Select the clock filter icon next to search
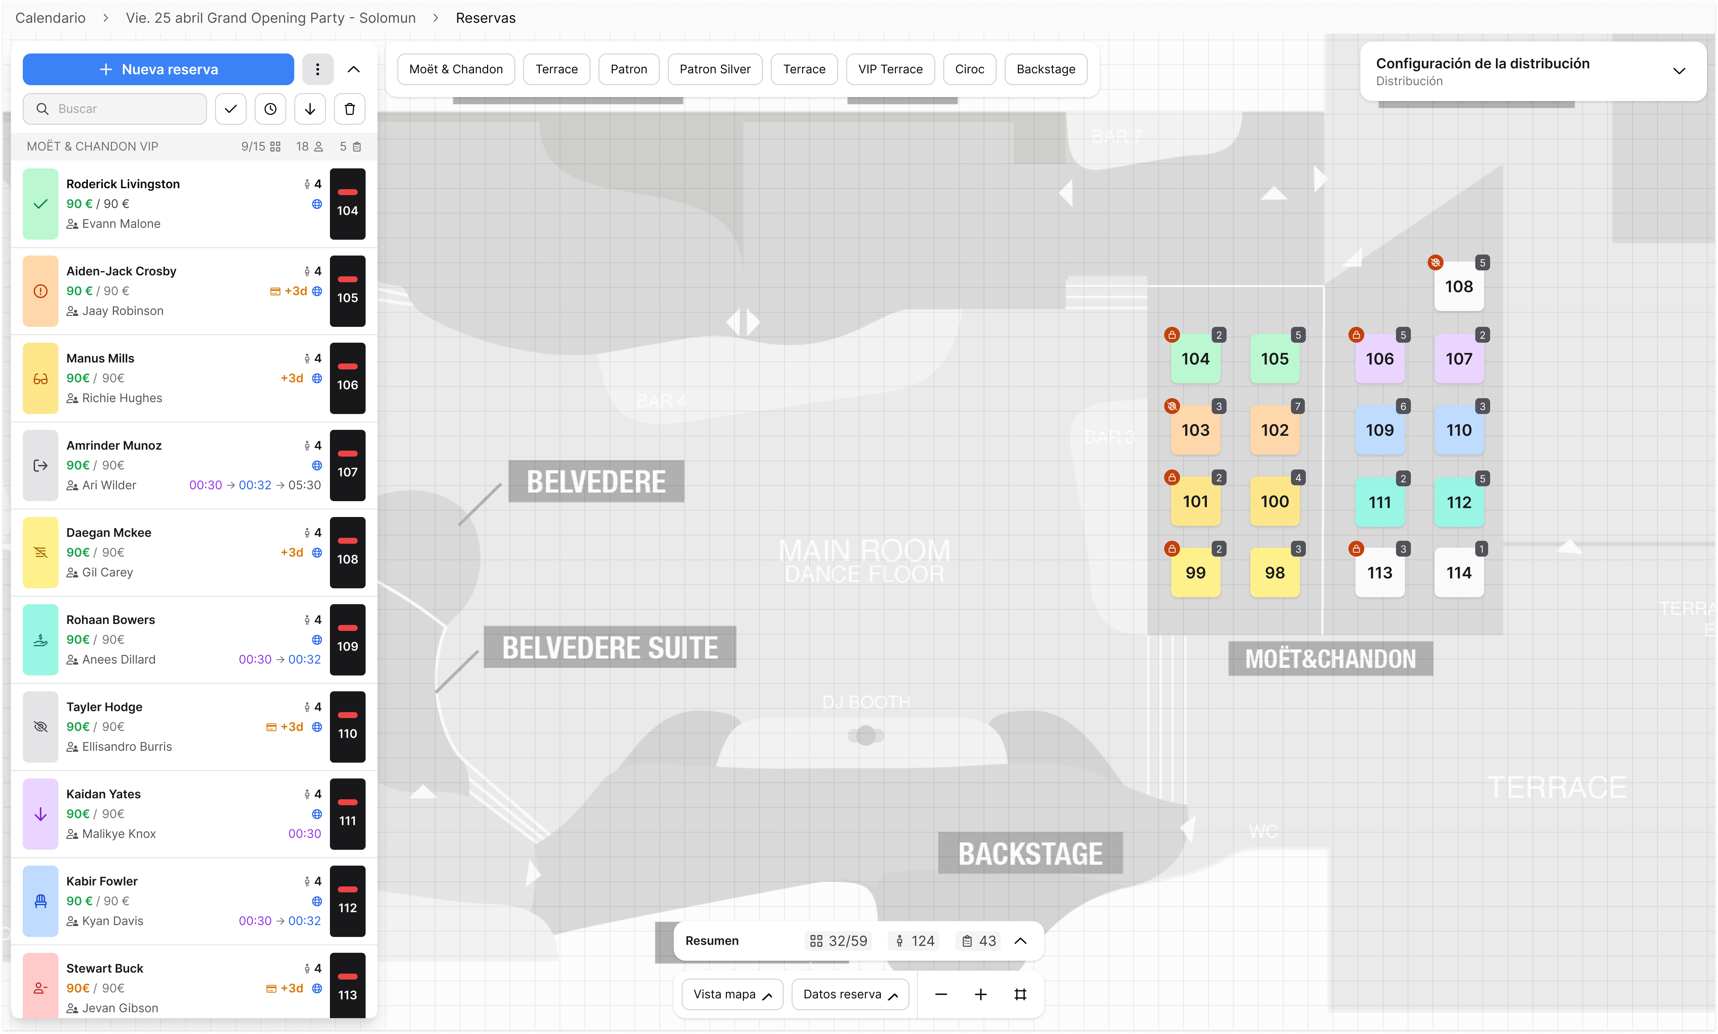This screenshot has width=1718, height=1034. point(270,109)
